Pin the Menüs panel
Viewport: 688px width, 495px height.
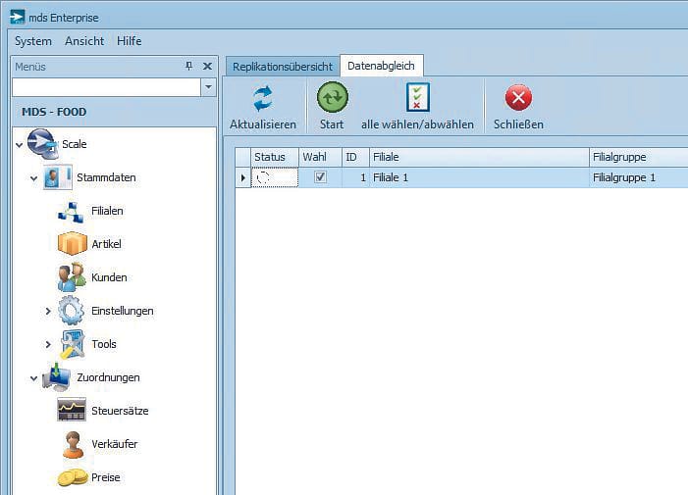coord(189,67)
